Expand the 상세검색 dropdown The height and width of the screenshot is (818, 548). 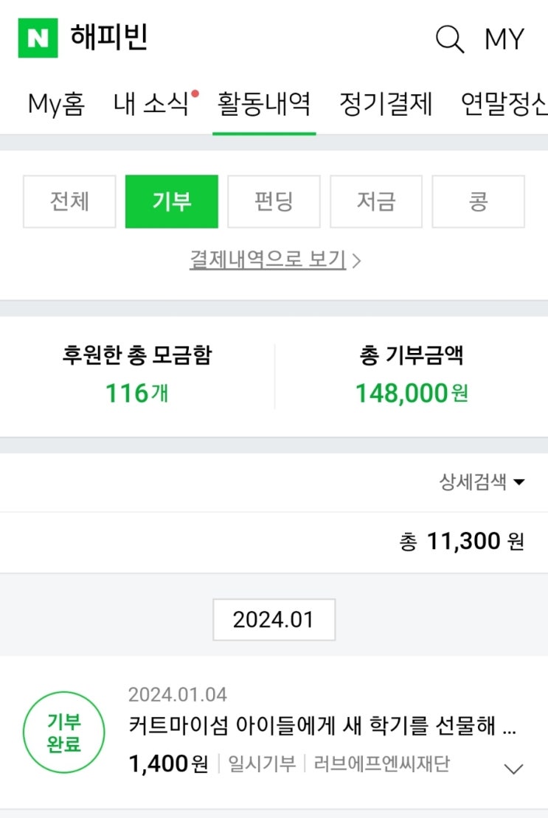click(482, 483)
